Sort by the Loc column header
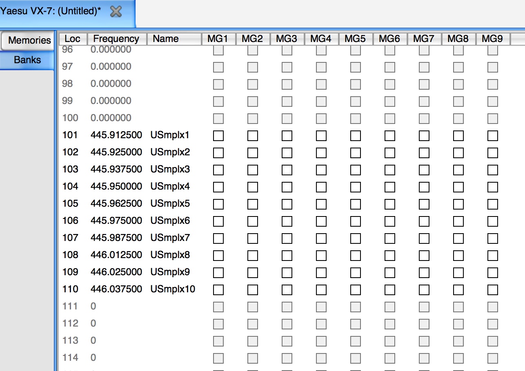This screenshot has width=525, height=371. (x=73, y=39)
